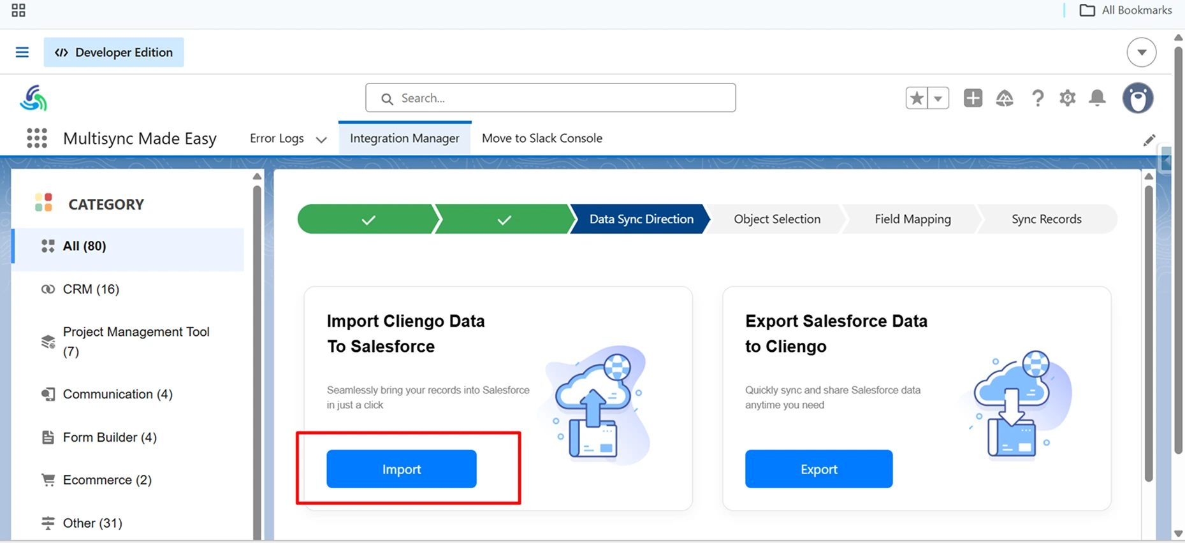The width and height of the screenshot is (1185, 543).
Task: Click the Developer Edition badge
Action: coord(113,52)
